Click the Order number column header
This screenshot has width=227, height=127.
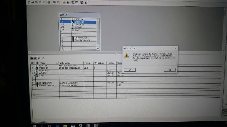pyautogui.click(x=71, y=63)
